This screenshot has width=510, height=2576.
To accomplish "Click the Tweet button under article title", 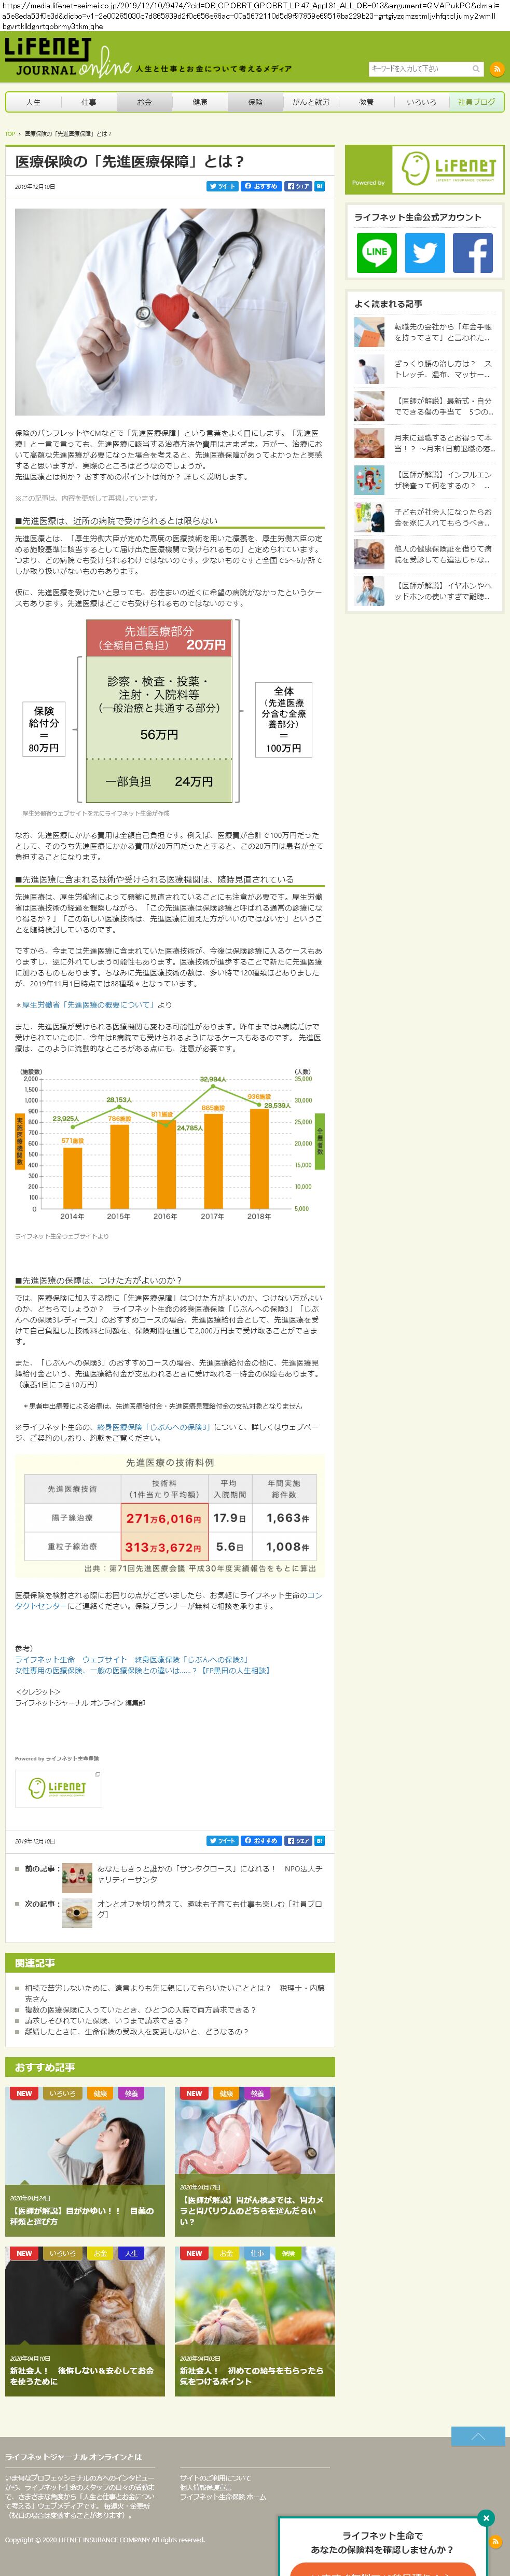I will coord(222,186).
